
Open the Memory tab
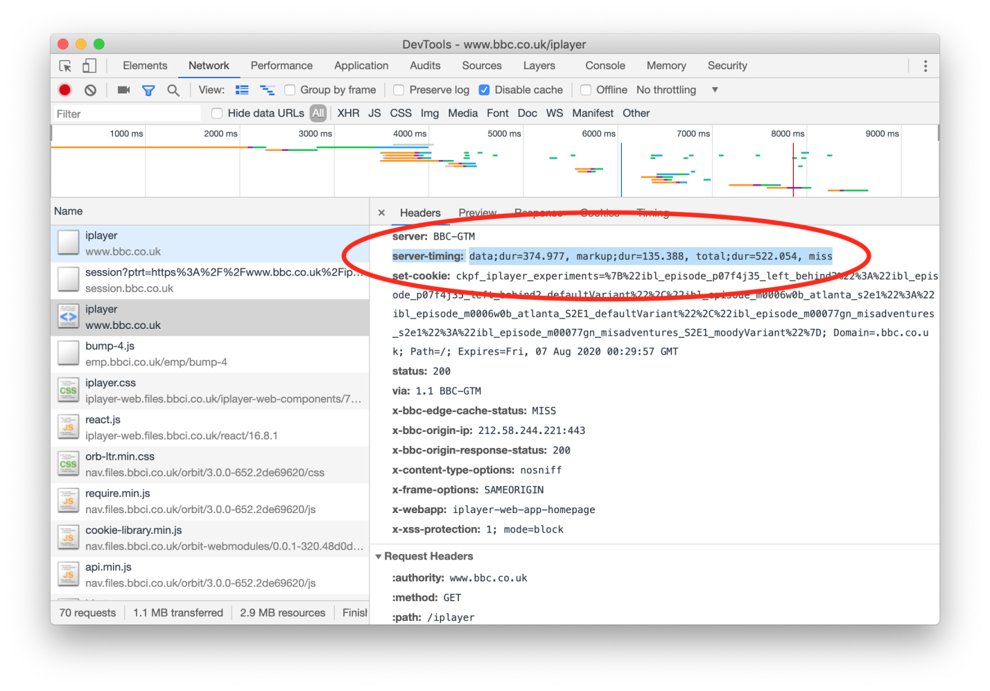click(x=666, y=66)
